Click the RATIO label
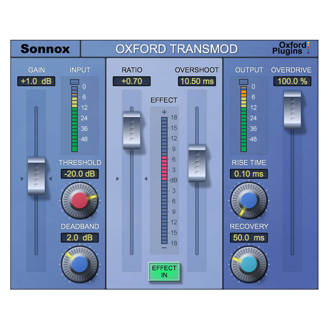The image size is (328, 328). tap(132, 70)
